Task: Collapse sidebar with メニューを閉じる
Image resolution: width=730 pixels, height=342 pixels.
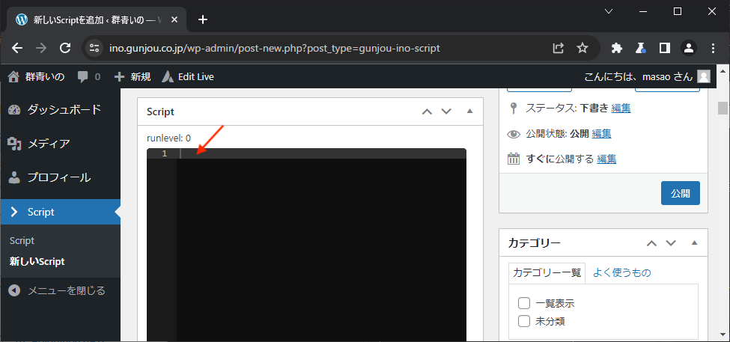Action: click(x=66, y=290)
